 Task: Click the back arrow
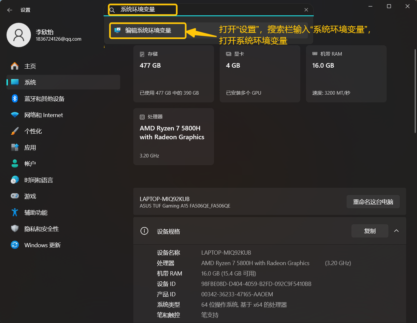[x=9, y=10]
